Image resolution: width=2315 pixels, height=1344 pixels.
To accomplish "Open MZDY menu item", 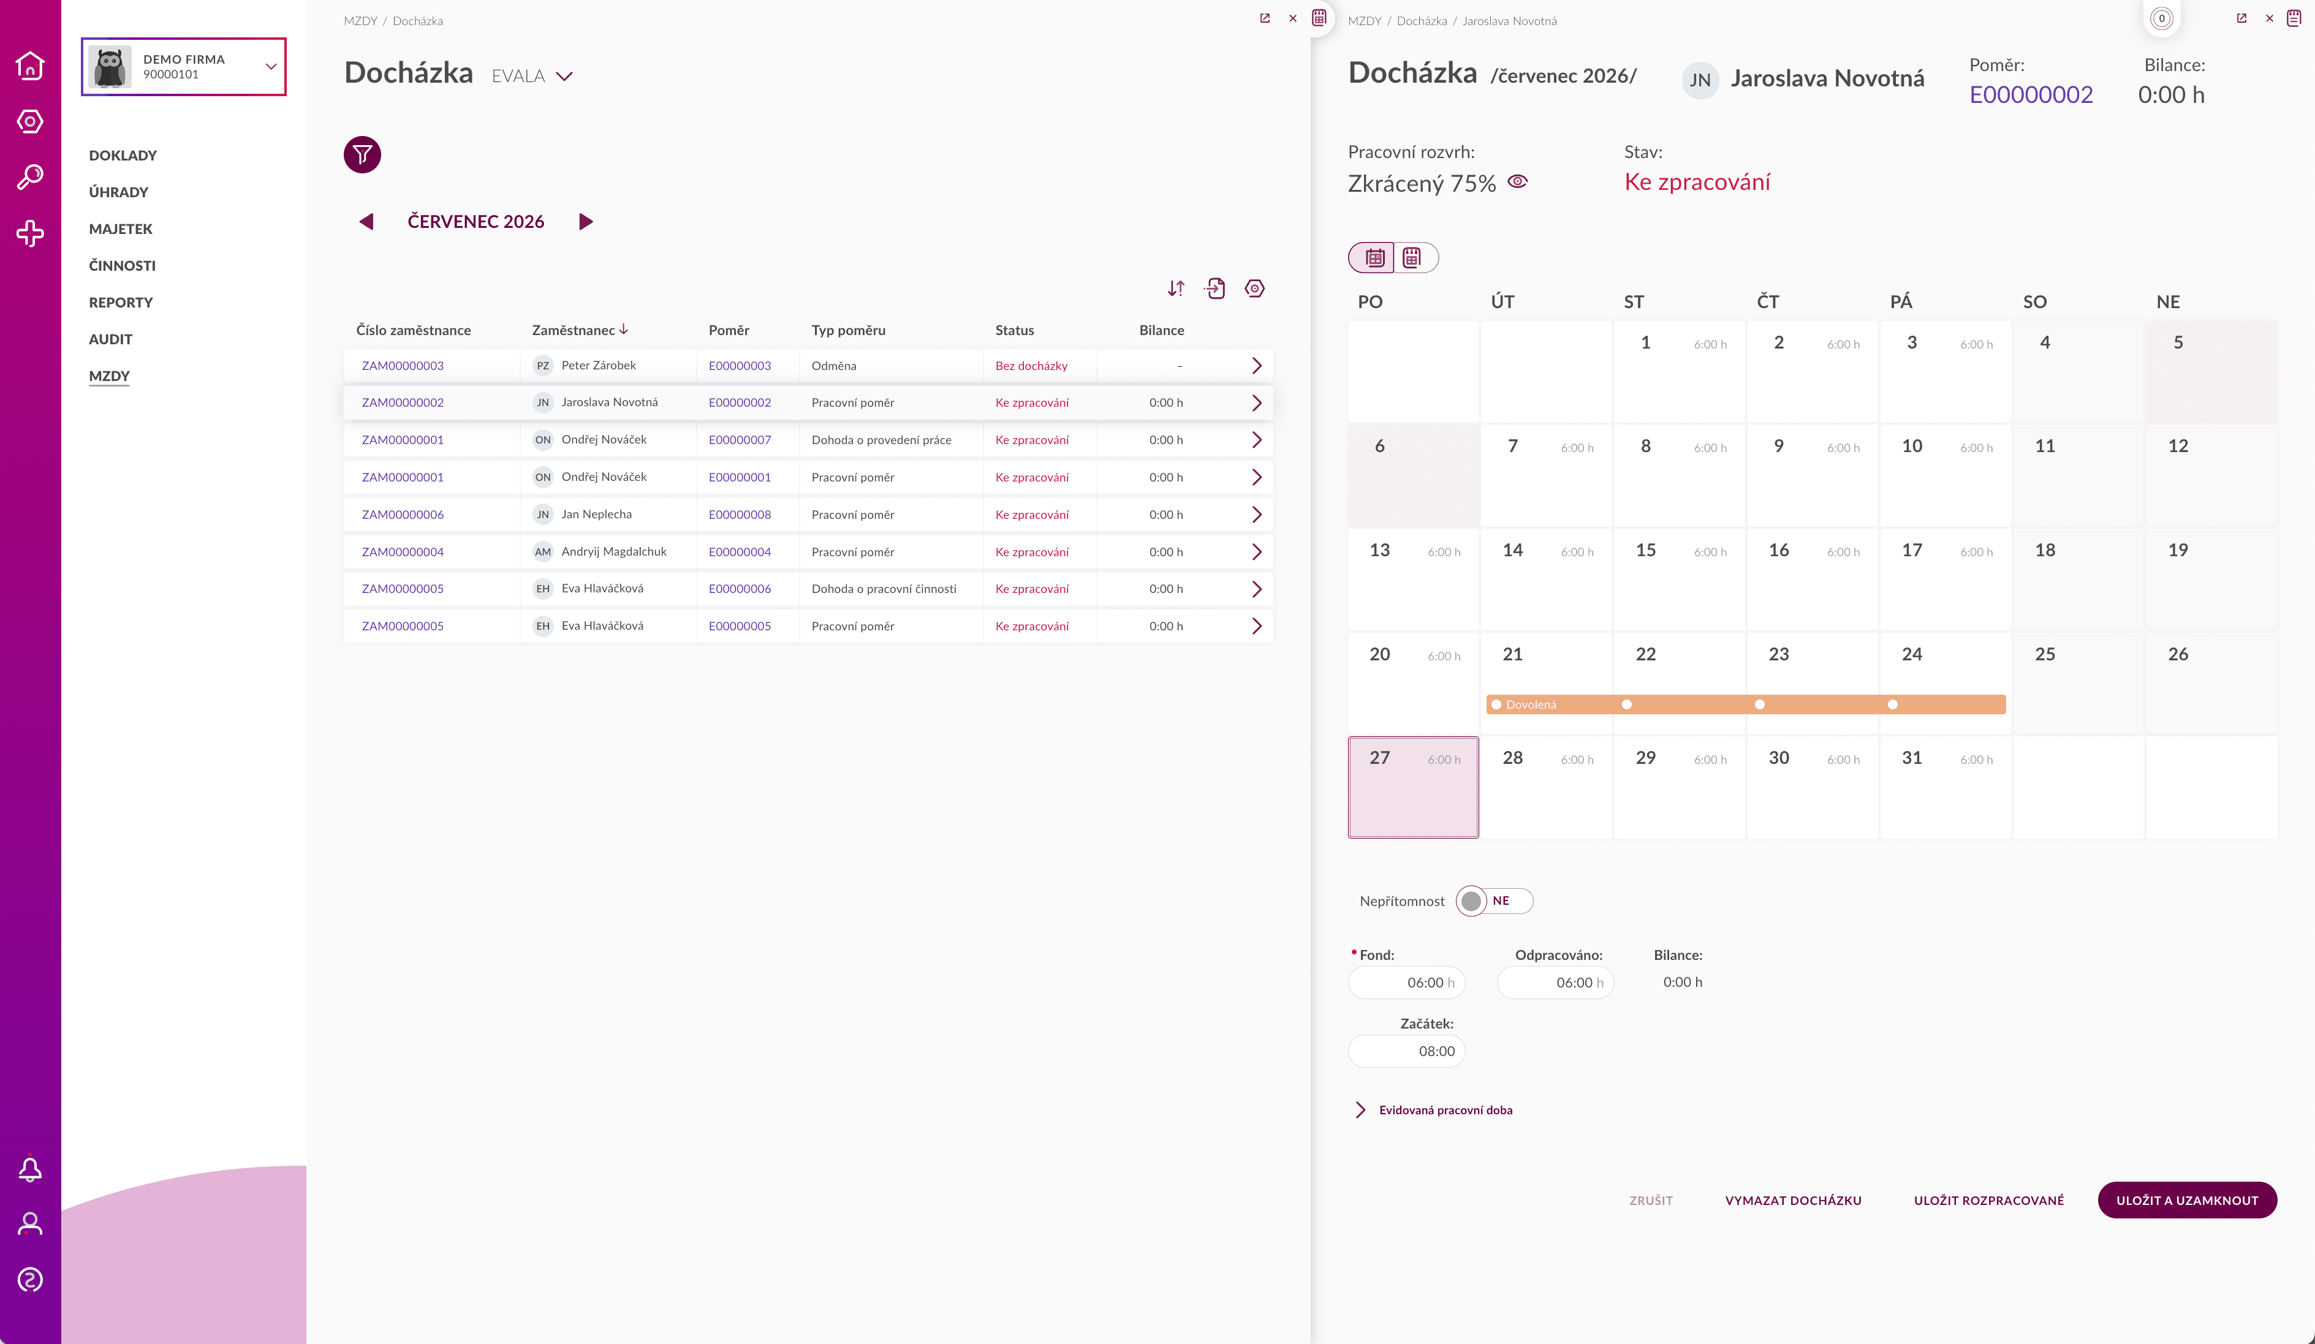I will (x=109, y=376).
